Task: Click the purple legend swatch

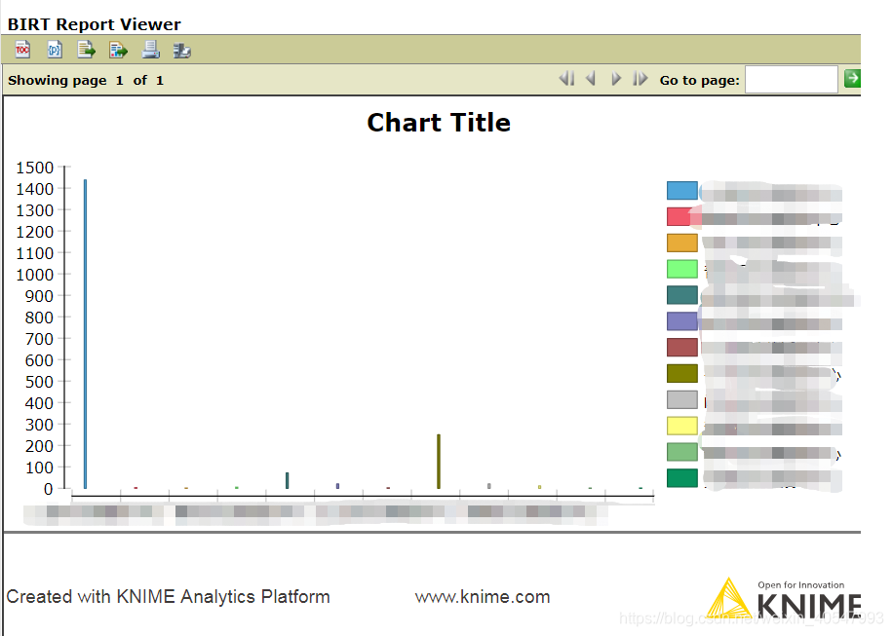Action: pos(682,321)
